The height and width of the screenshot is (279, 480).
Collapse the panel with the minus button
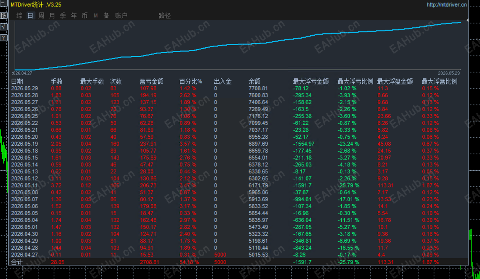[4, 4]
